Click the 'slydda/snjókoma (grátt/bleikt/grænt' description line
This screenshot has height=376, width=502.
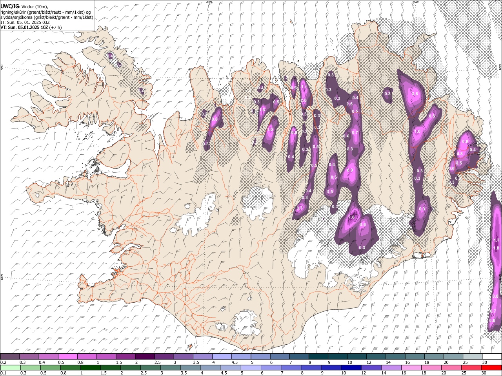coord(47,17)
